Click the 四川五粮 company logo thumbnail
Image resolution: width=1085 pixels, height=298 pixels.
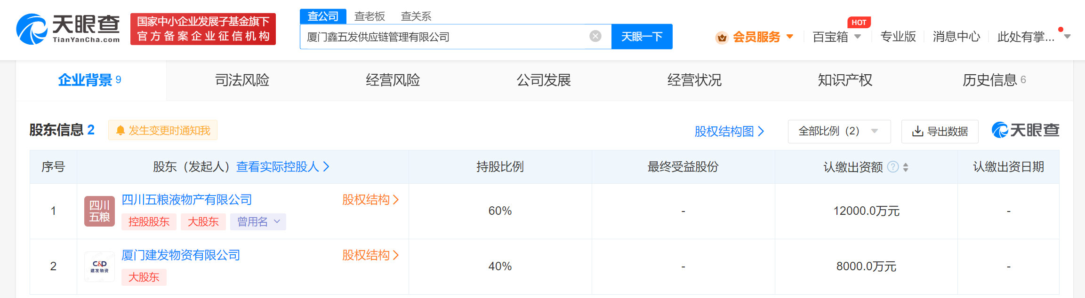(99, 211)
